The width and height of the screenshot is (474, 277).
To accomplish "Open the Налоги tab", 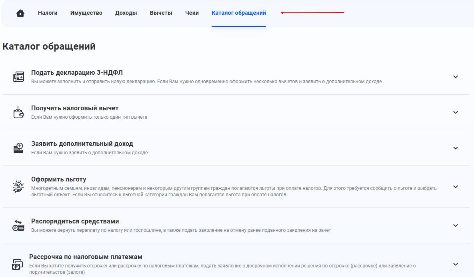I will click(x=48, y=13).
